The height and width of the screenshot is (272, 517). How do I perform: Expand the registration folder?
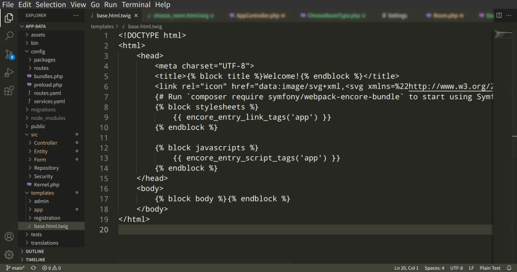pos(47,218)
